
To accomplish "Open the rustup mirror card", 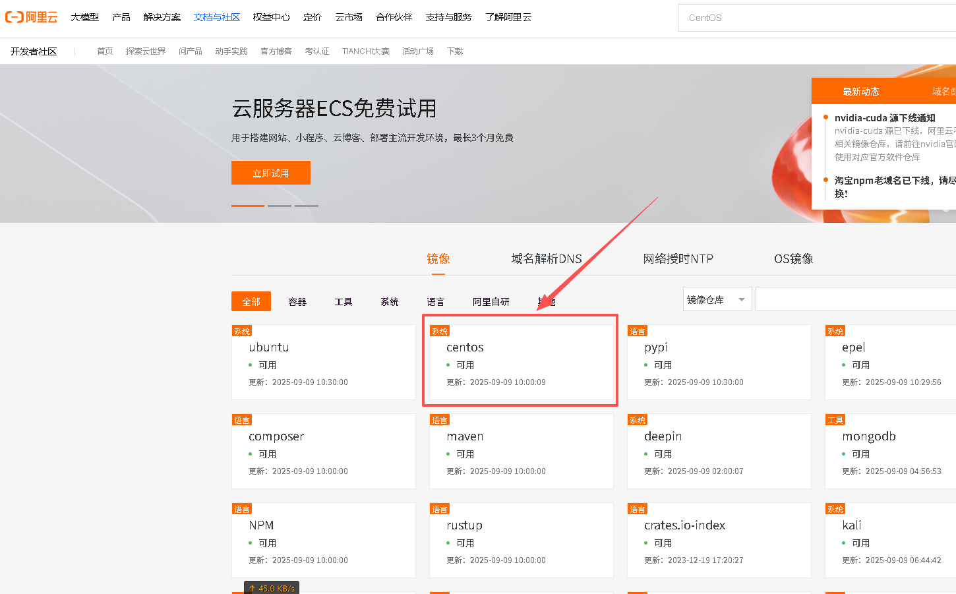I will 522,540.
